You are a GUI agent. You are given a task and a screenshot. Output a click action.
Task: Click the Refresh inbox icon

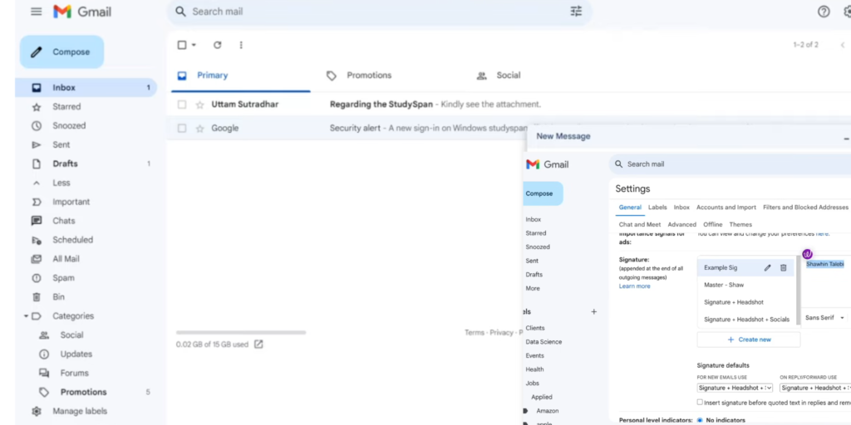pos(218,45)
